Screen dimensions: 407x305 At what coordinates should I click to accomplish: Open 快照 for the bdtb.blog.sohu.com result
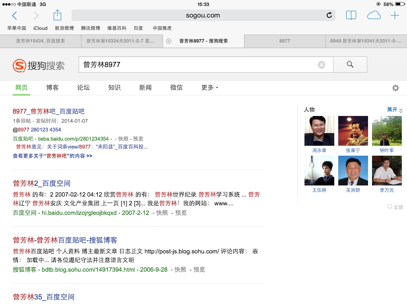pyautogui.click(x=180, y=270)
